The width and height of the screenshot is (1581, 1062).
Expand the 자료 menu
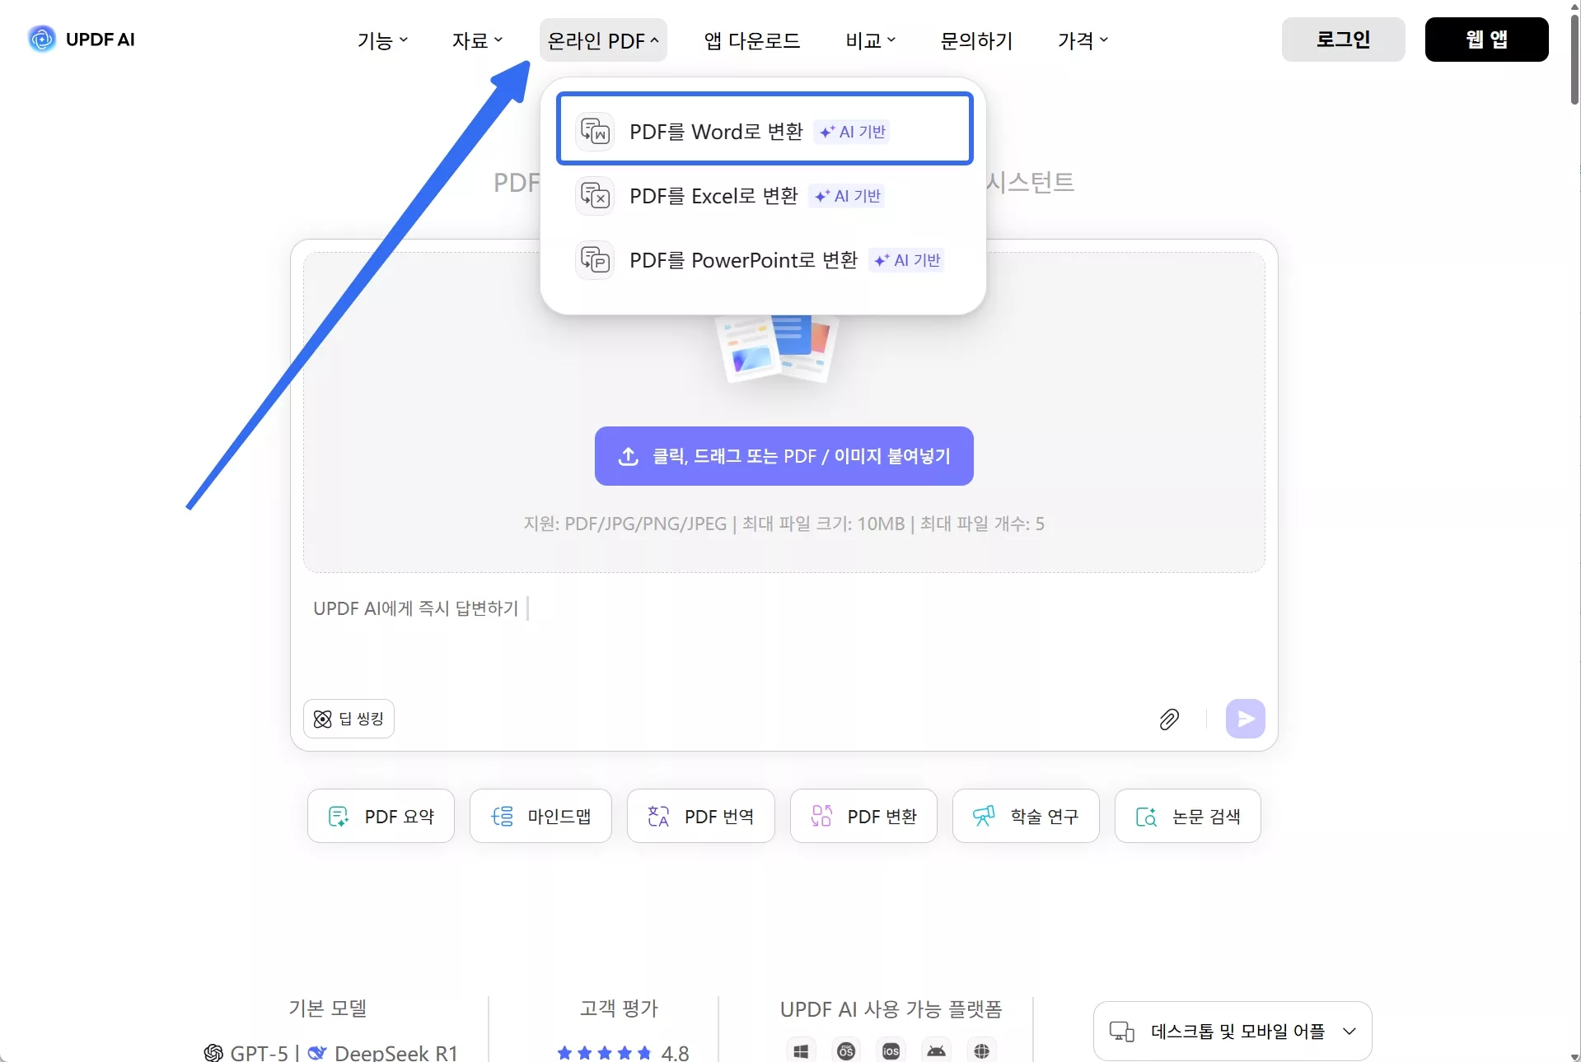477,40
